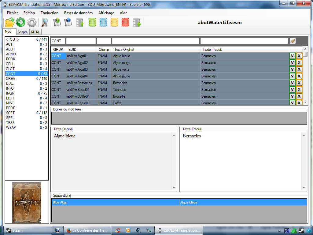The height and width of the screenshot is (235, 313).
Task: Validate the Tonneau row with V
Action: [x=292, y=90]
